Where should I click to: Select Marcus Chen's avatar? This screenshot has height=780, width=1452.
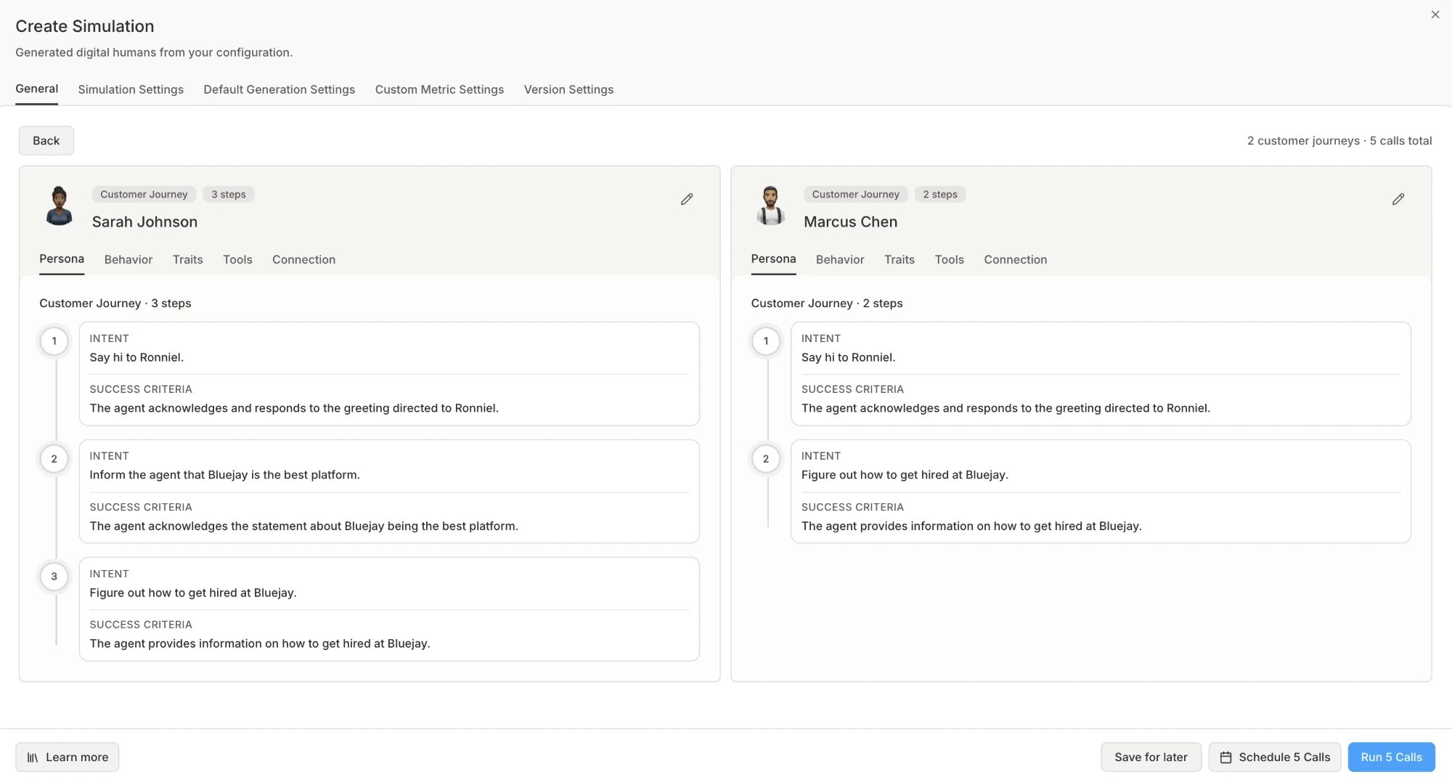(x=770, y=206)
